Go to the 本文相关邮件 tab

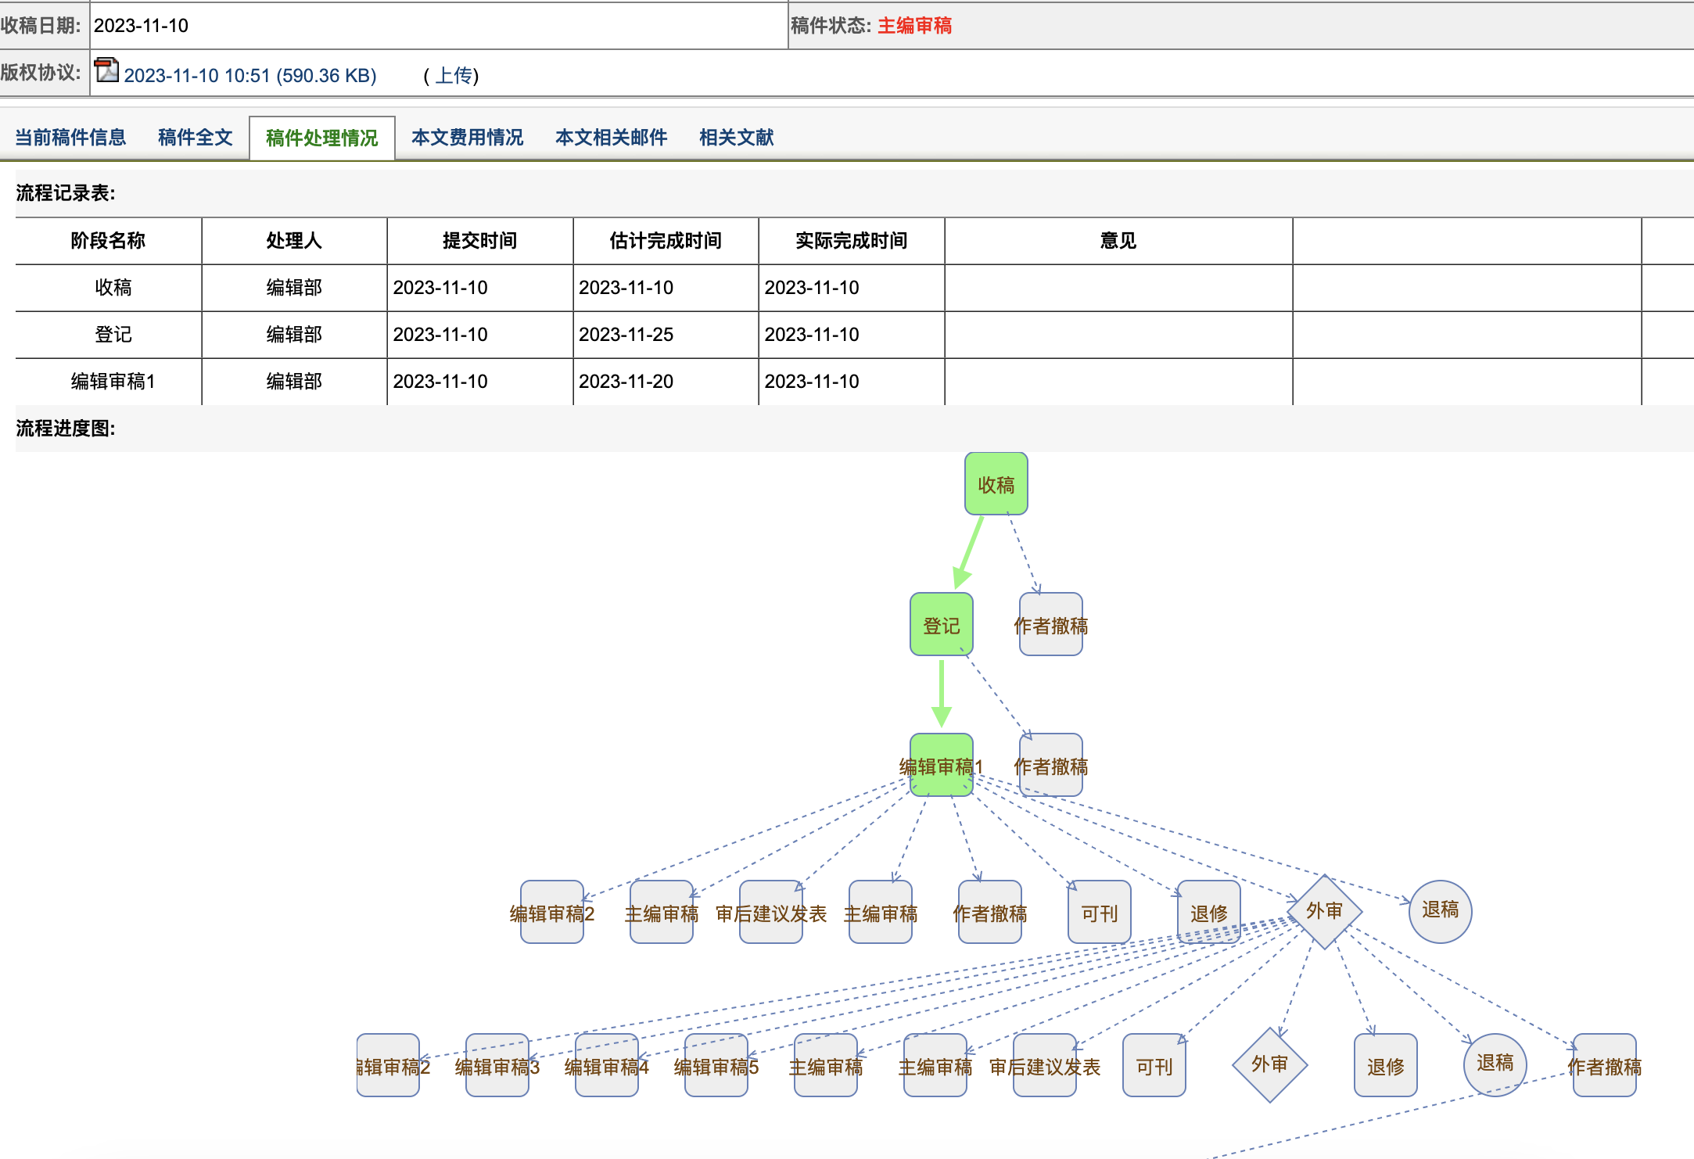click(x=612, y=138)
